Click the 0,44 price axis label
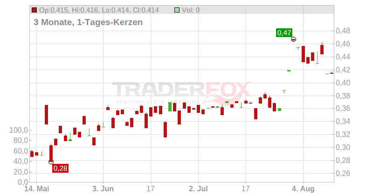This screenshot has height=195, width=373. point(343,57)
